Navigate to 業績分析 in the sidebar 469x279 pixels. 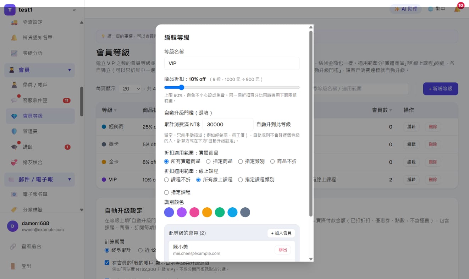(40, 53)
